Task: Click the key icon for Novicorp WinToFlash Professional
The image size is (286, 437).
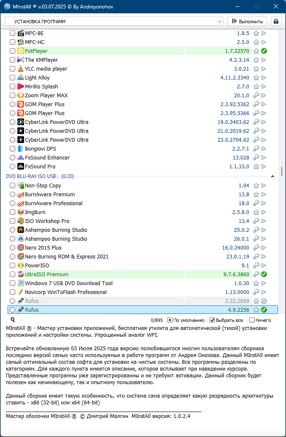Action: tap(256, 292)
